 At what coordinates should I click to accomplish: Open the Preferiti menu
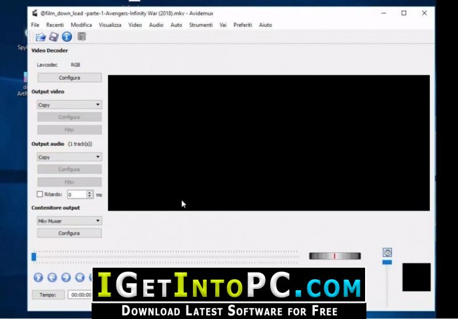[x=243, y=25]
